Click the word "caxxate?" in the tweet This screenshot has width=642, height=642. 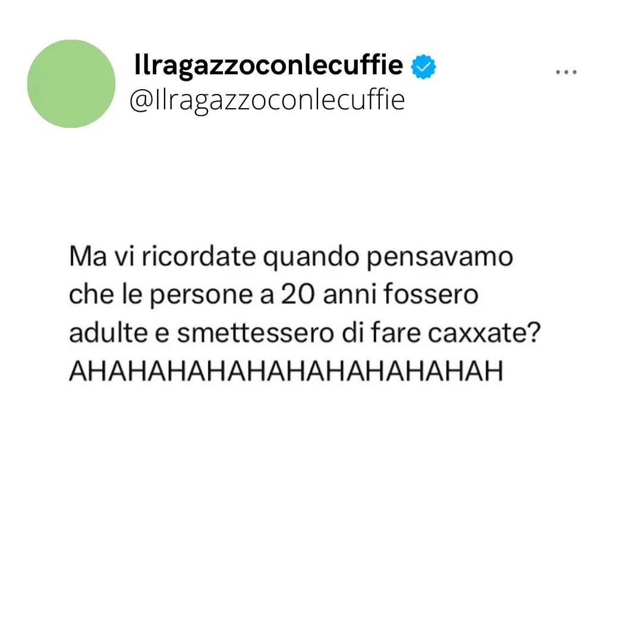point(484,332)
